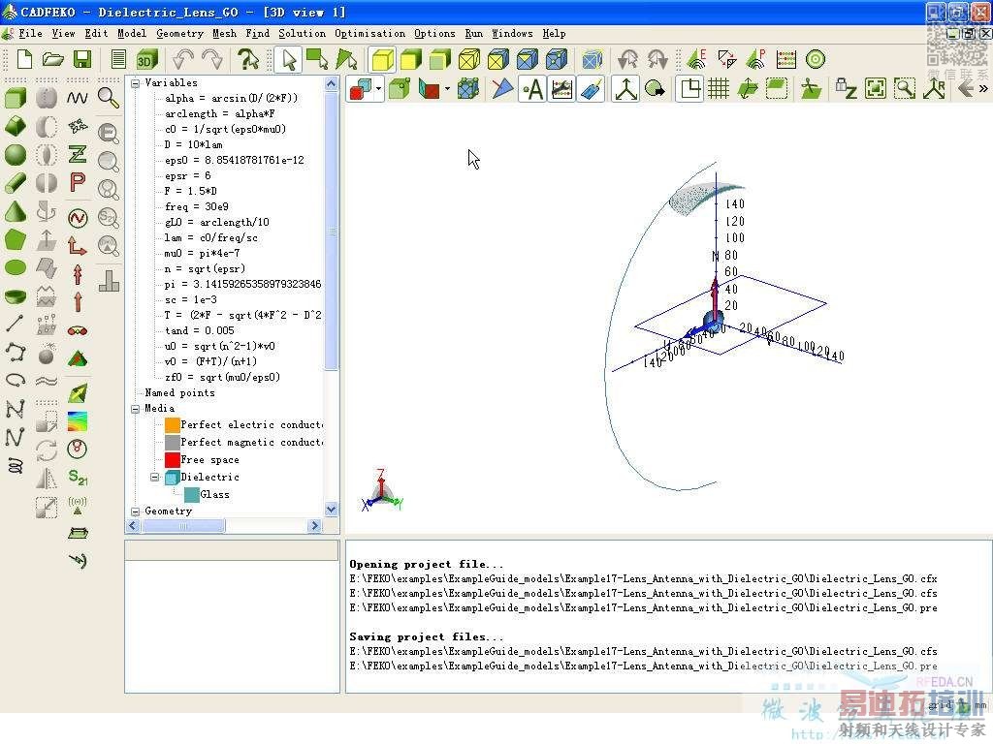Click the tree panel's scroll-down arrow
This screenshot has height=744, width=993.
point(331,509)
